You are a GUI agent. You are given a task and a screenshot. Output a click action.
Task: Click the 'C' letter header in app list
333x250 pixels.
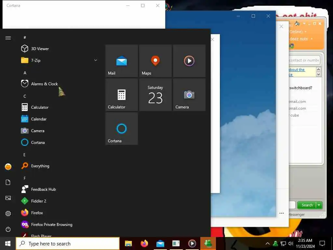(25, 96)
